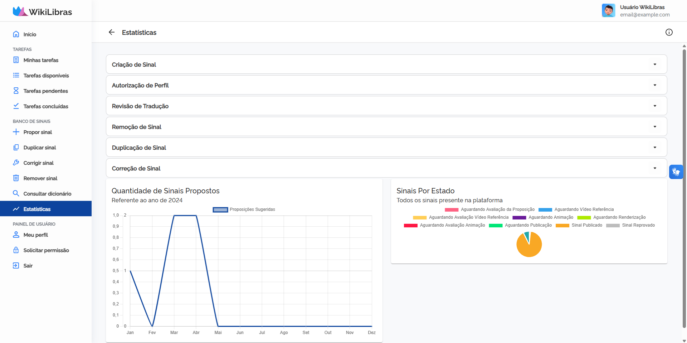687x343 pixels.
Task: Click the WikiLibras logo
Action: pos(42,11)
